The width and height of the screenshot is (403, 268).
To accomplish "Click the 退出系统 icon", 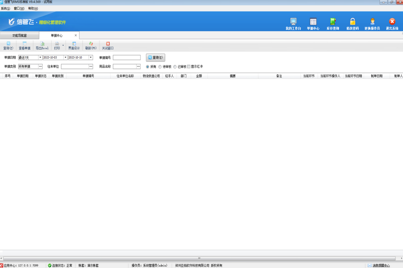I will [x=392, y=23].
